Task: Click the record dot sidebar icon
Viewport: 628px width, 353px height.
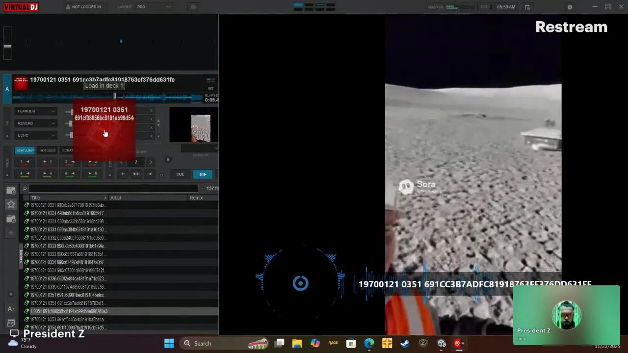Action: click(11, 294)
